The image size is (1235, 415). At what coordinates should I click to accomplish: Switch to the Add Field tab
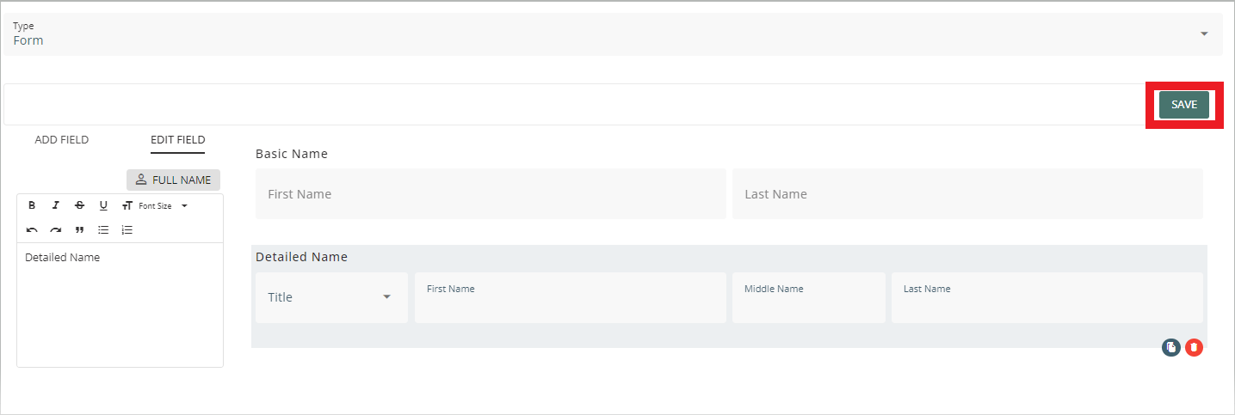[61, 140]
